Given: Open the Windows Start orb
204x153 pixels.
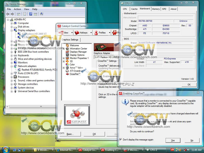Looking at the screenshot, I should pyautogui.click(x=6, y=150).
